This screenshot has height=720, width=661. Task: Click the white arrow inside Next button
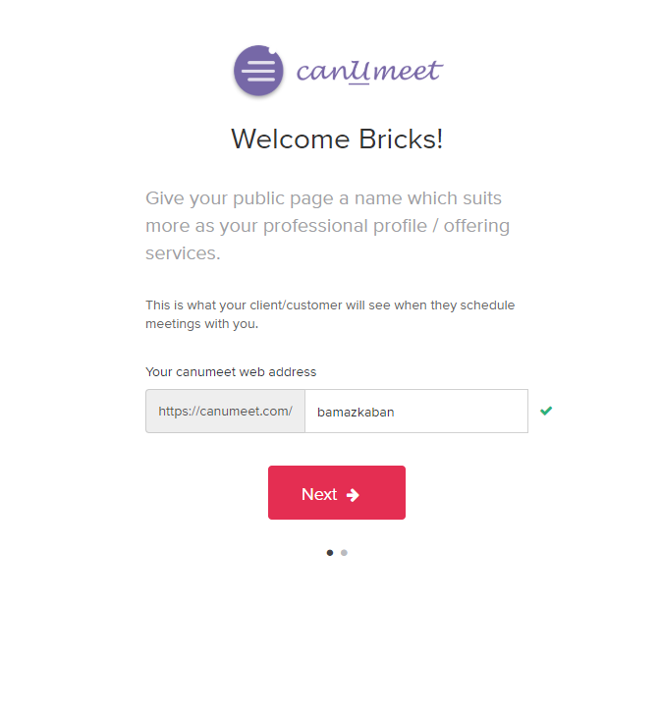click(x=353, y=495)
